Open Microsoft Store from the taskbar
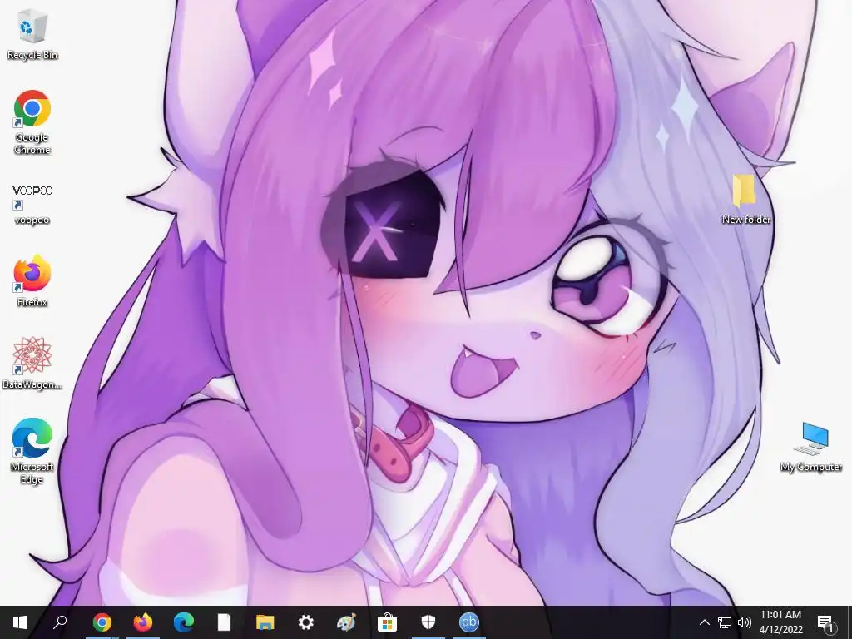 click(388, 622)
